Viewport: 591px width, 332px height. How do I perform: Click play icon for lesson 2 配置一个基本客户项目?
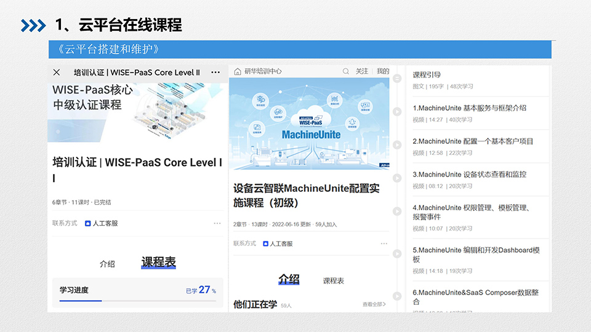pos(397,145)
